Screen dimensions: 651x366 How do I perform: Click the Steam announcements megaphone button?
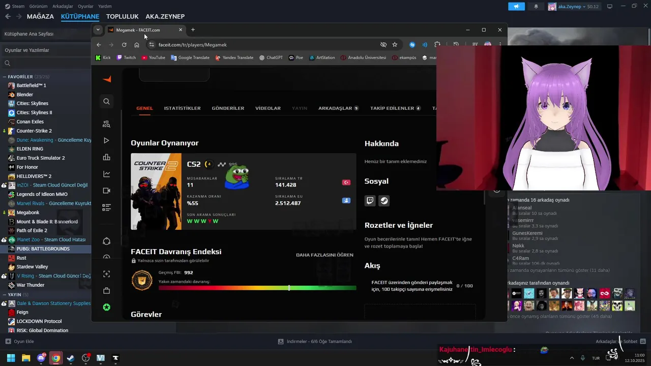pyautogui.click(x=516, y=7)
